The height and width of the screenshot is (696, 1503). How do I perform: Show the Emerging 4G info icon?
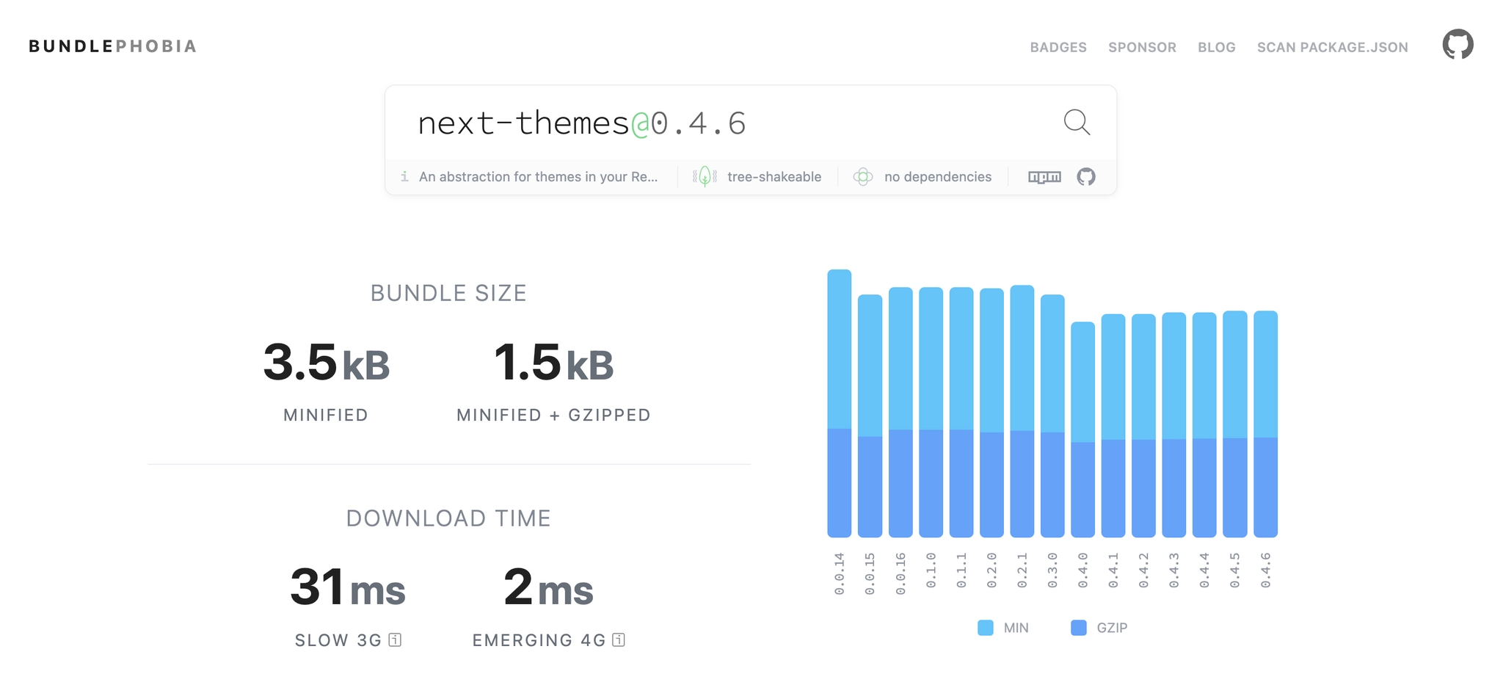(619, 640)
